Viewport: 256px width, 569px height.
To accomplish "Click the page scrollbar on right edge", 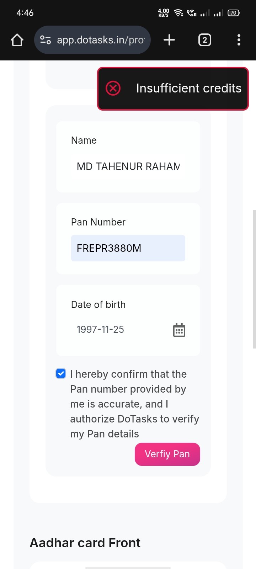I will [254, 279].
